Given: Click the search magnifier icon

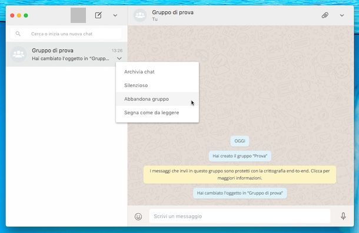Looking at the screenshot, I should coord(18,34).
